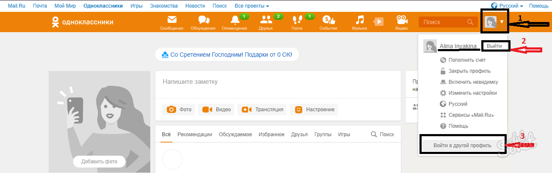This screenshot has height=173, width=552.
Task: Select the Рекомендации feed tab
Action: (x=195, y=135)
